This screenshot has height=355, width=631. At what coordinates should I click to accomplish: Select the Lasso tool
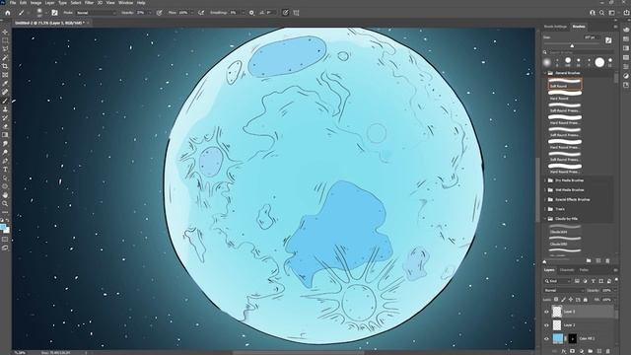5,49
